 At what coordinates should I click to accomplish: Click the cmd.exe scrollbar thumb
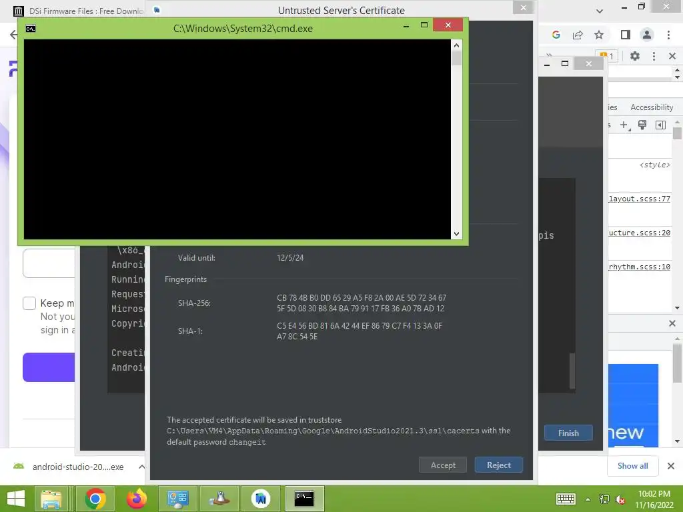coord(456,58)
